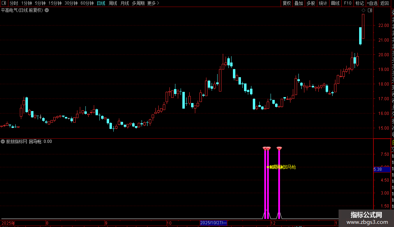Select the 30分钟 period

71,3
